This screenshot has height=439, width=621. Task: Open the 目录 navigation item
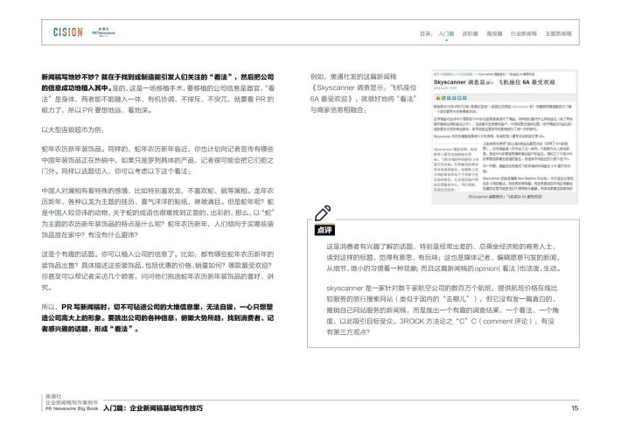coord(425,32)
